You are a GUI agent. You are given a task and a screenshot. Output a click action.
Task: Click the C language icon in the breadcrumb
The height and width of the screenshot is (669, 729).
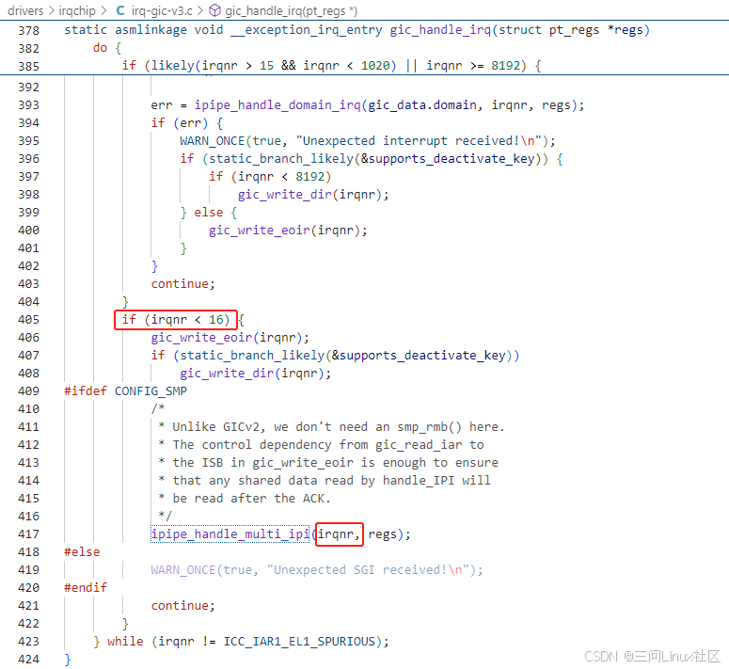(x=120, y=10)
